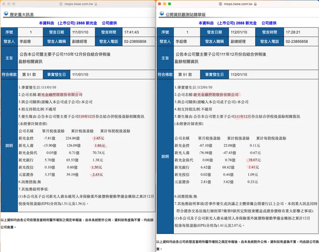Click site globe icon in left window address bar
Screen dimensions: 319x252
(x=61, y=4)
